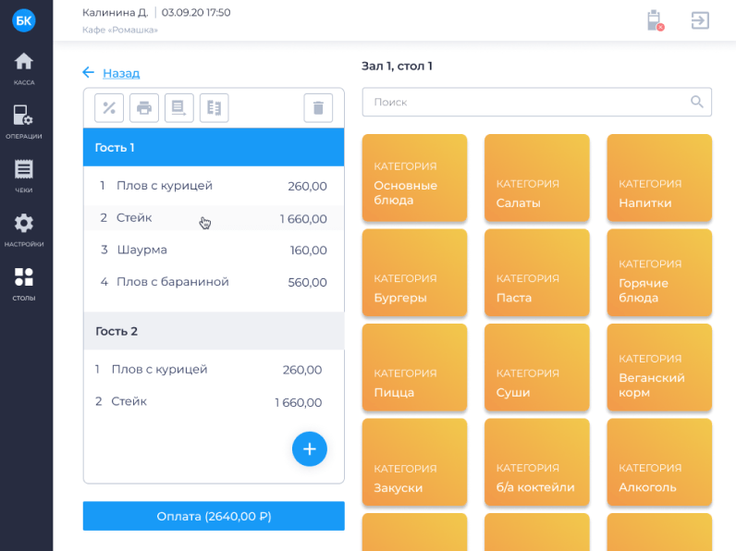Click the move order items button

tap(178, 108)
